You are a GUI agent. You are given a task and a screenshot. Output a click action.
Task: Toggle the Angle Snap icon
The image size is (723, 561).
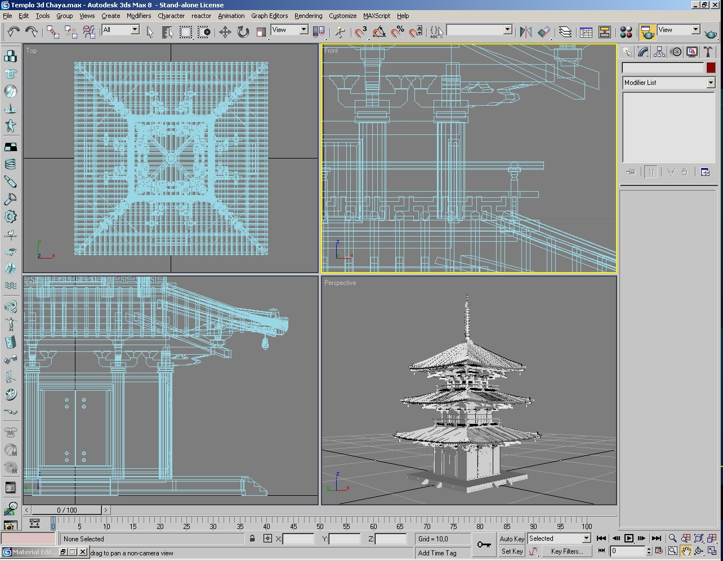[x=379, y=31]
